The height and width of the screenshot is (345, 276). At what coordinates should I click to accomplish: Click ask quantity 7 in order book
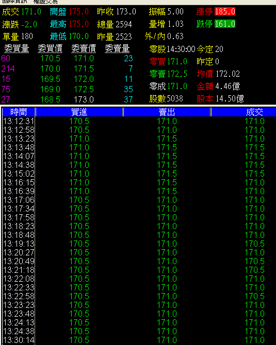point(131,68)
